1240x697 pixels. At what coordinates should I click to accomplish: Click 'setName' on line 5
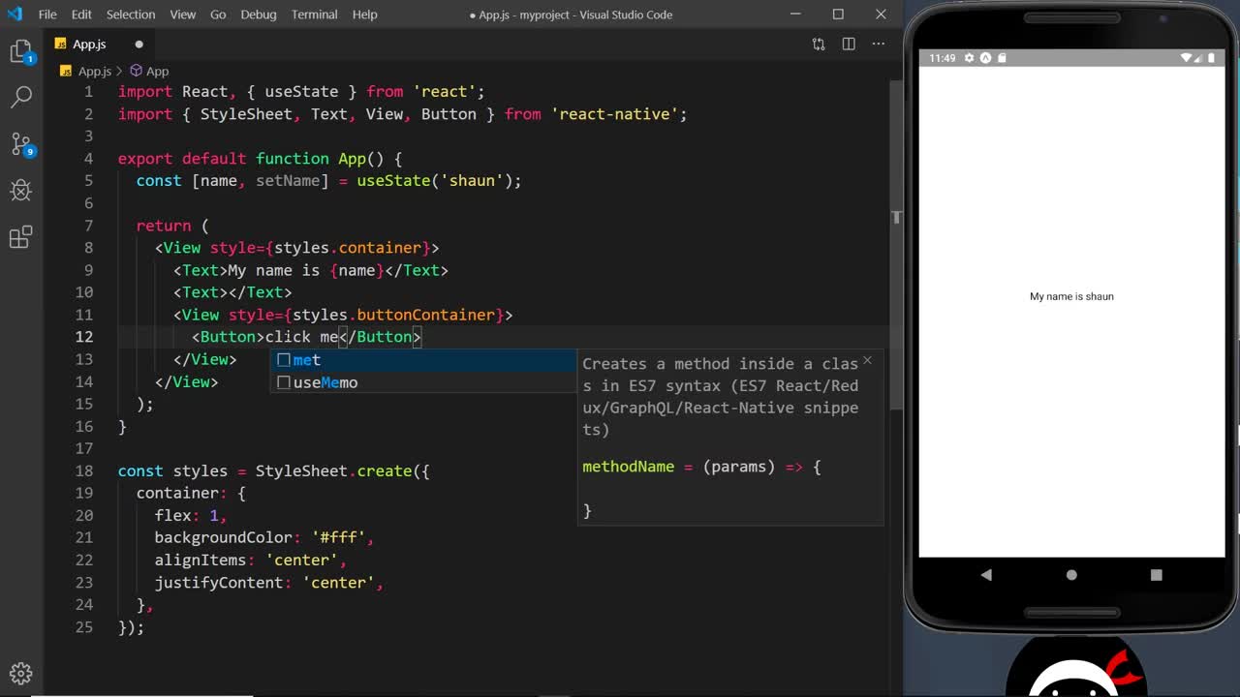point(288,181)
